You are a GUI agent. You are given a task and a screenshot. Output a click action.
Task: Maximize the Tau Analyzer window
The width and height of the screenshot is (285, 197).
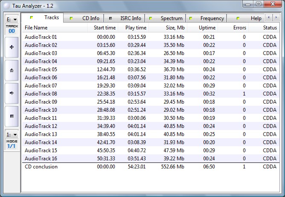click(259, 4)
